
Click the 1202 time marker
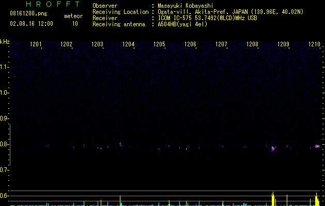(66, 44)
